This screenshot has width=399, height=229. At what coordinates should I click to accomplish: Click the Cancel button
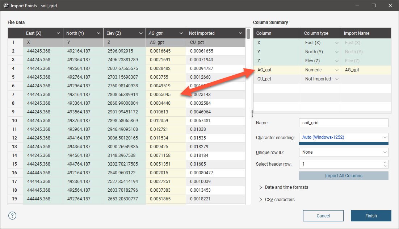pos(323,216)
